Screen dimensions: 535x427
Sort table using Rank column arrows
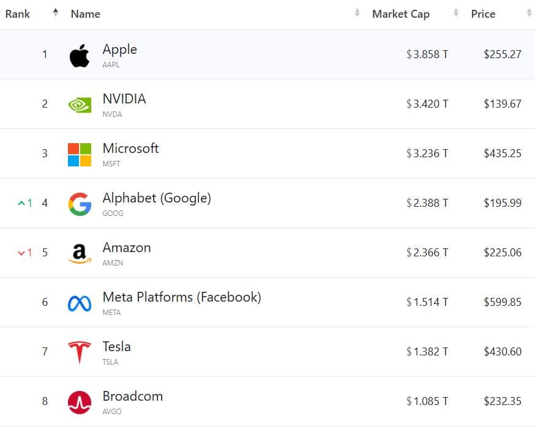56,13
